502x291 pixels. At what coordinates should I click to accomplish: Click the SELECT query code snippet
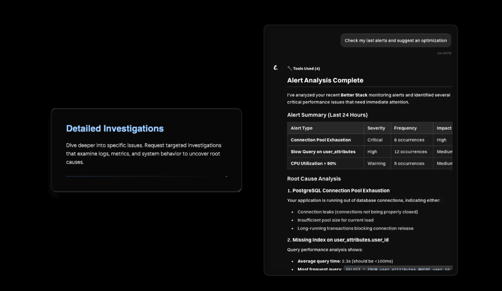click(397, 269)
